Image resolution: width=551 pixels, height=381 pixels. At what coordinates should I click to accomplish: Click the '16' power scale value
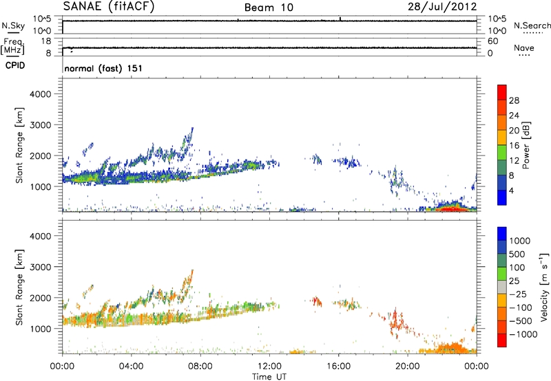[514, 146]
